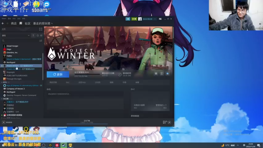Viewport: 263px width, 148px height.
Task: Click the library search magnifier icon
Action: coord(3,40)
